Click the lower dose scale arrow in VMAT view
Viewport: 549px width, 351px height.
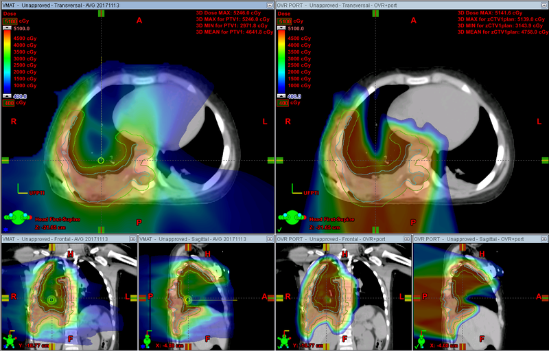click(7, 95)
